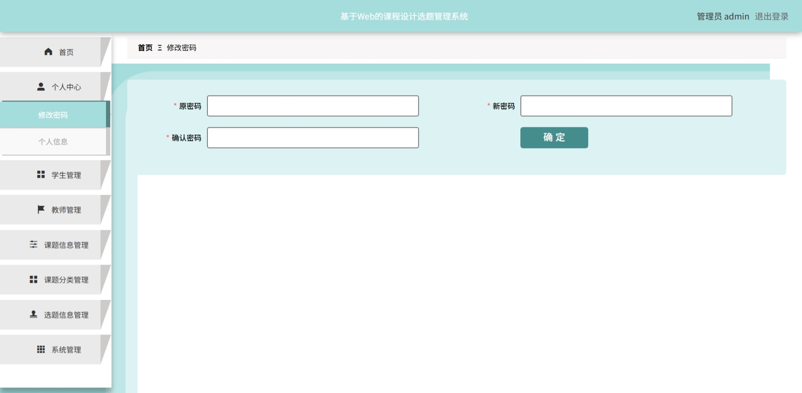Image resolution: width=802 pixels, height=393 pixels.
Task: Click the grid icon beside 学生管理
Action: tap(41, 174)
